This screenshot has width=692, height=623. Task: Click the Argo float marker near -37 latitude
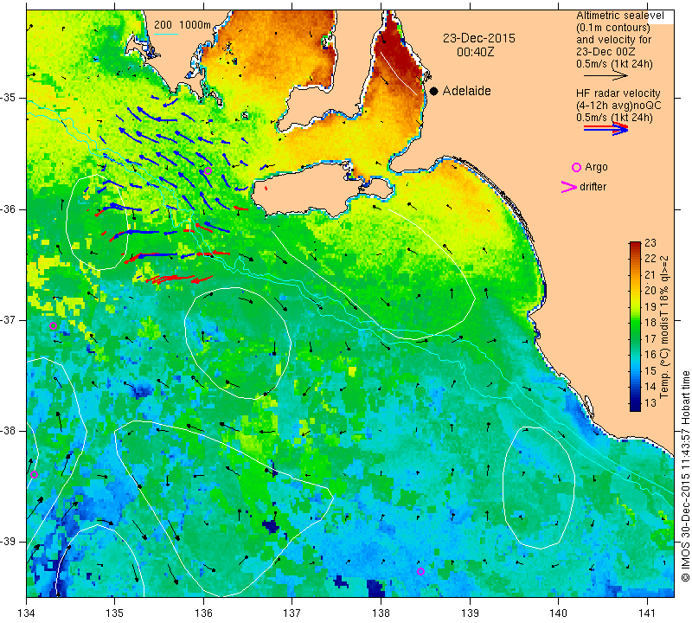53,326
